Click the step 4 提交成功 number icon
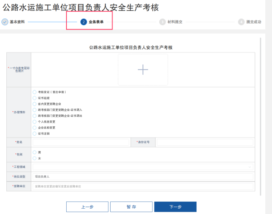Image resolution: width=272 pixels, height=214 pixels. point(241,22)
